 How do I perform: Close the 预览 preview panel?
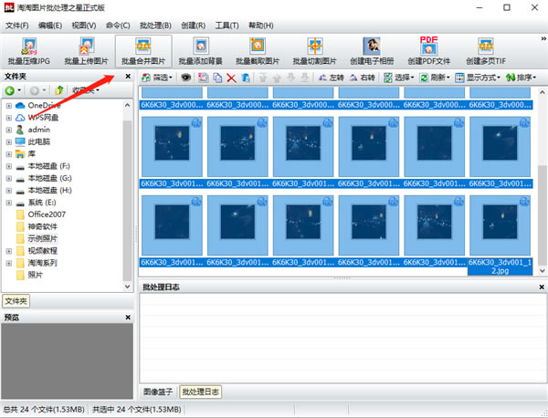coord(128,317)
